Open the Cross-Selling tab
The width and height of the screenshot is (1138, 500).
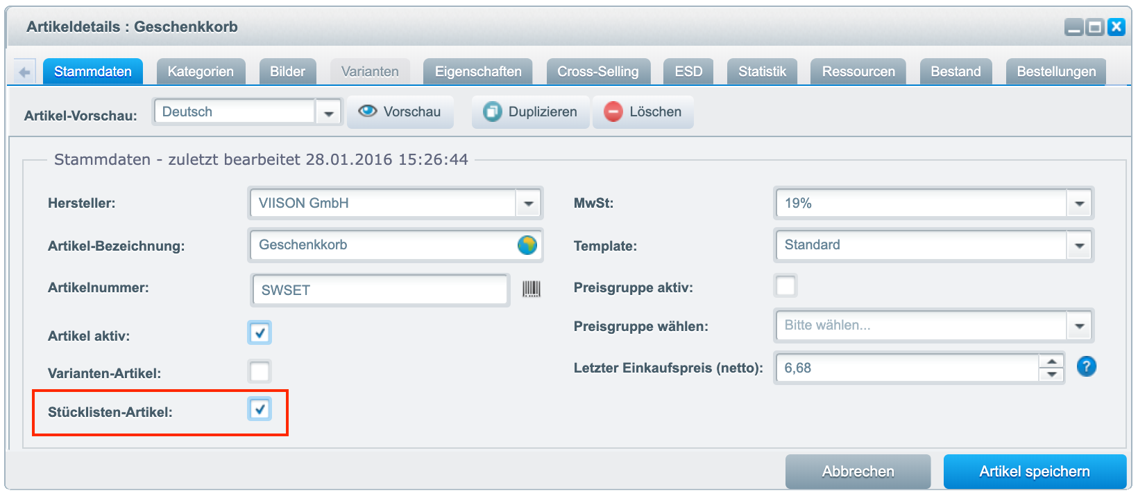pos(597,72)
